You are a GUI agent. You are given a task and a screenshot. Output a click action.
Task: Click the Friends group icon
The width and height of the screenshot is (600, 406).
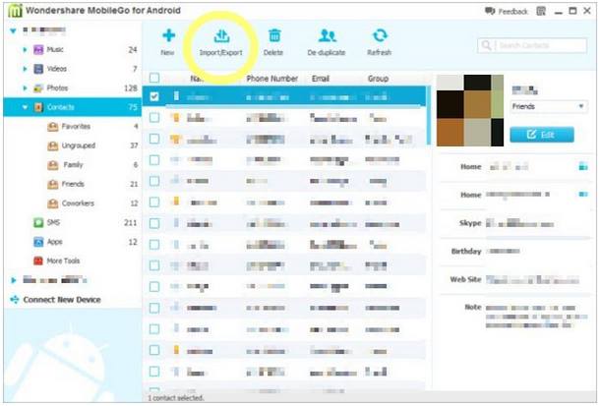pyautogui.click(x=52, y=184)
